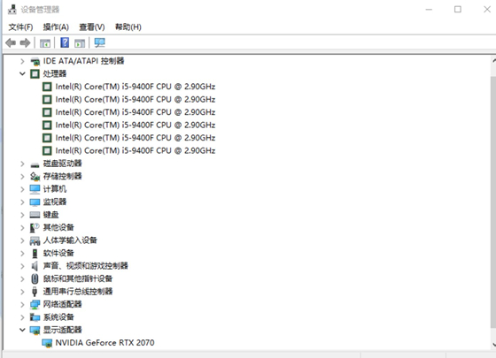Collapse the 显示适配器 display adapters category

[x=22, y=330]
